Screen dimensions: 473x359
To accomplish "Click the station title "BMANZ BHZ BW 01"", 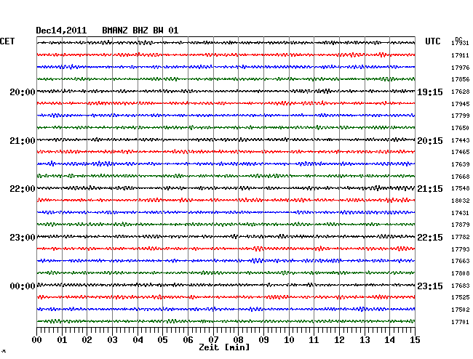I will coord(140,31).
